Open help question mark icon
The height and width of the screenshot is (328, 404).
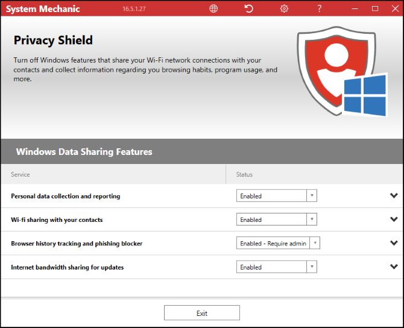coord(319,8)
